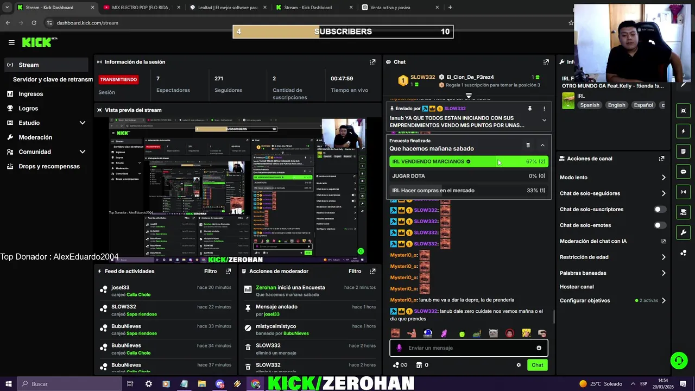The image size is (695, 391).
Task: Pop out the Chat panel
Action: click(546, 62)
